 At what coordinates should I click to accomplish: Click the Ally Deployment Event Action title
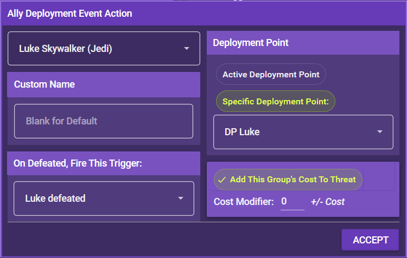(70, 14)
